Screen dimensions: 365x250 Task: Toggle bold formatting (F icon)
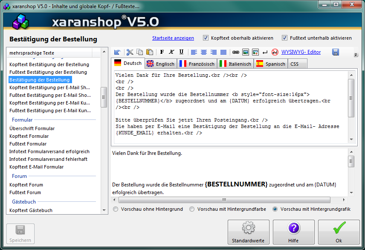tap(162, 52)
